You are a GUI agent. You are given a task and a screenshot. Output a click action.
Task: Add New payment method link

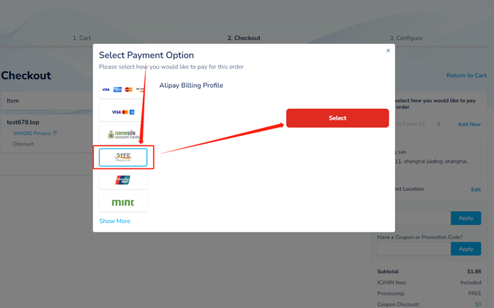click(x=469, y=124)
